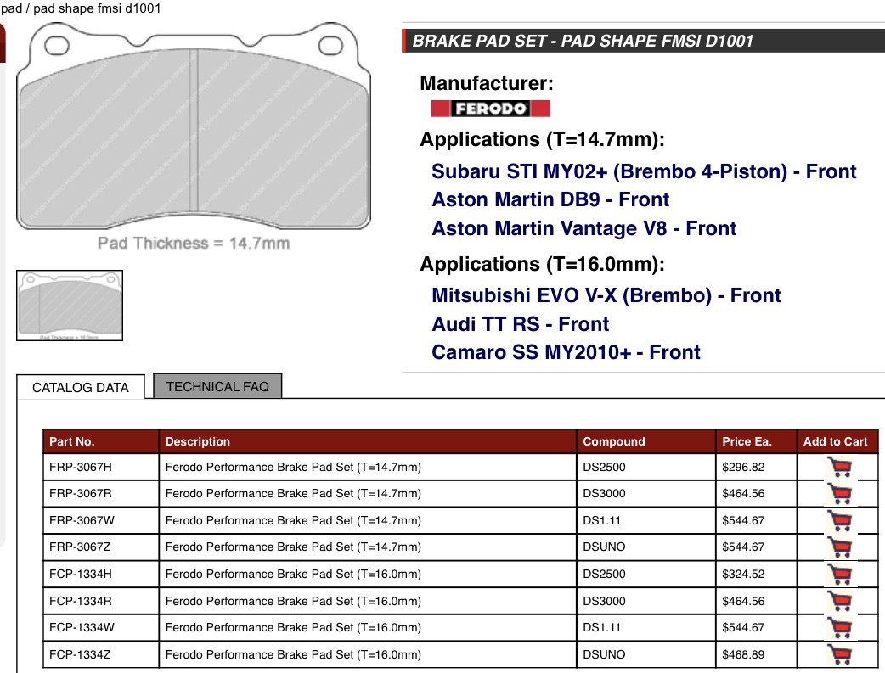Image resolution: width=885 pixels, height=673 pixels.
Task: Switch to the Catalog Data tab
Action: pos(80,388)
